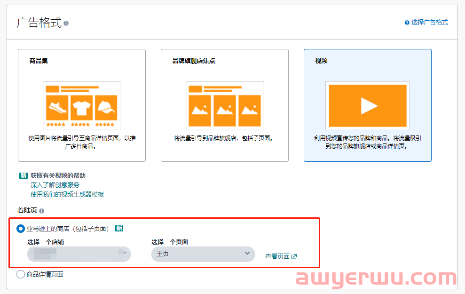
Task: Click the 商品集 description text
Action: coord(82,142)
